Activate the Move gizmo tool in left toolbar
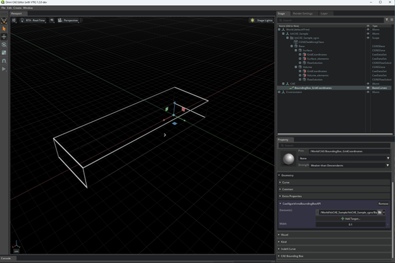The width and height of the screenshot is (395, 263). pyautogui.click(x=4, y=37)
